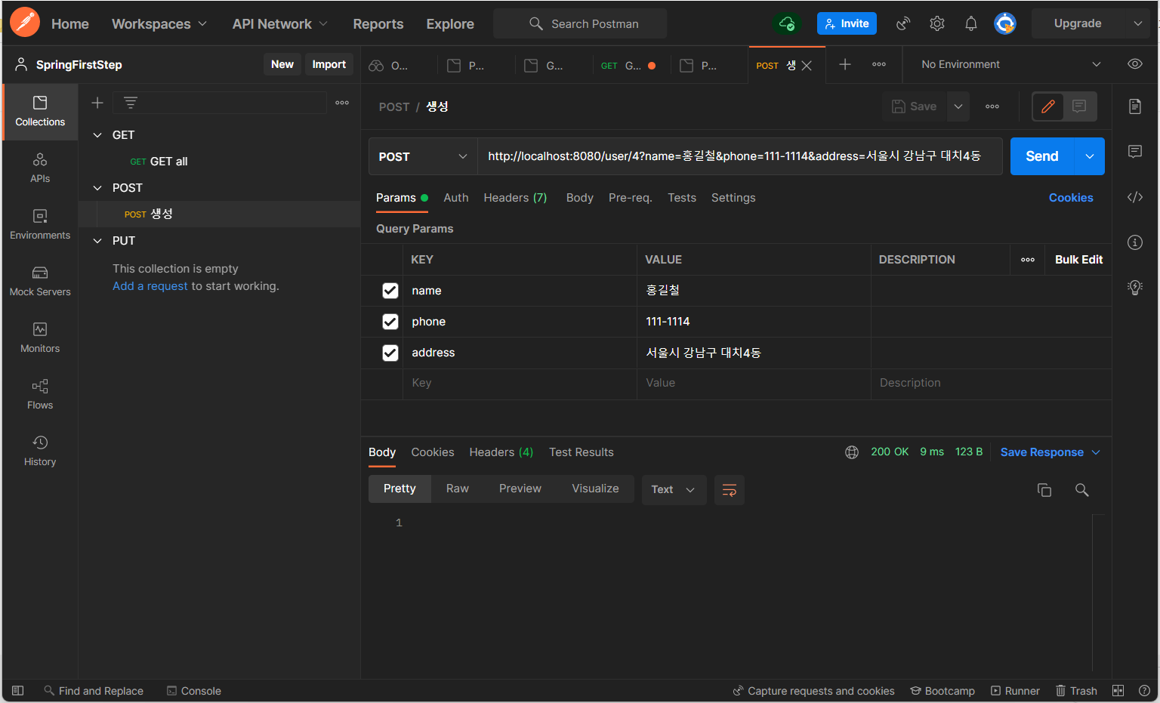Open Environments in the sidebar
The height and width of the screenshot is (703, 1160).
point(40,224)
